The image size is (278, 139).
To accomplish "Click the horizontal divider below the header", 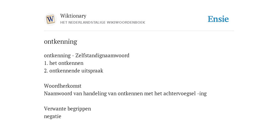I will click(139, 31).
